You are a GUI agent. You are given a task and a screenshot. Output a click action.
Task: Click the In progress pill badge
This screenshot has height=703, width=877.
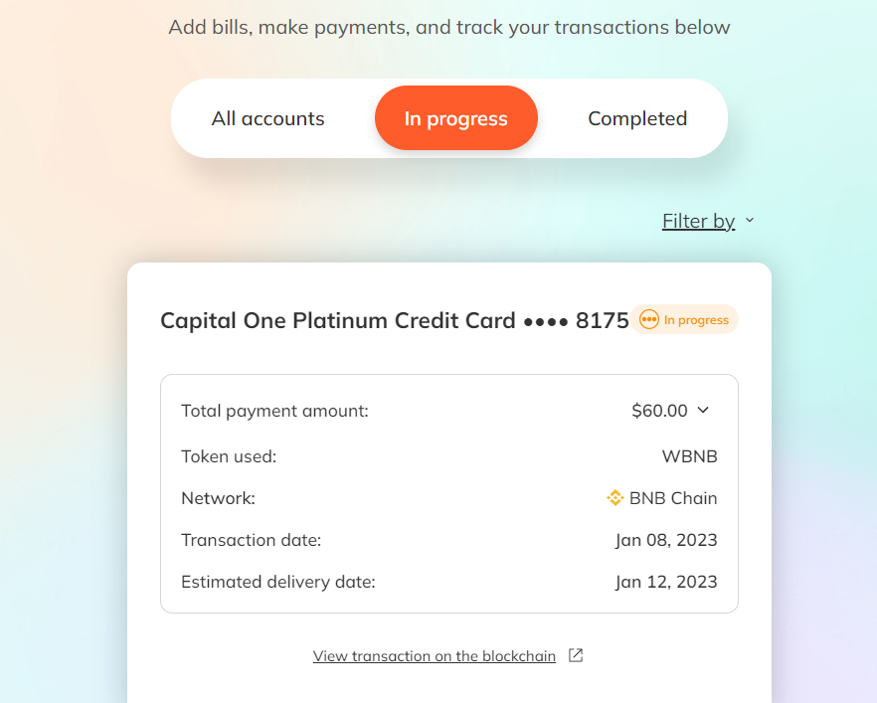684,319
